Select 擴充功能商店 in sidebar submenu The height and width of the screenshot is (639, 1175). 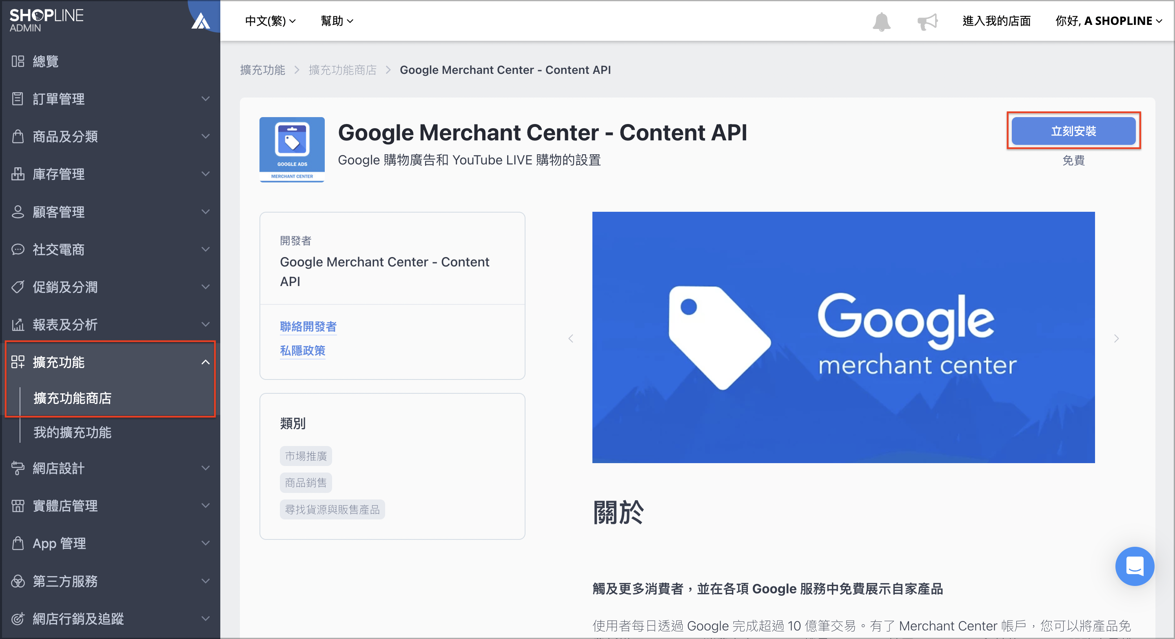pos(73,398)
